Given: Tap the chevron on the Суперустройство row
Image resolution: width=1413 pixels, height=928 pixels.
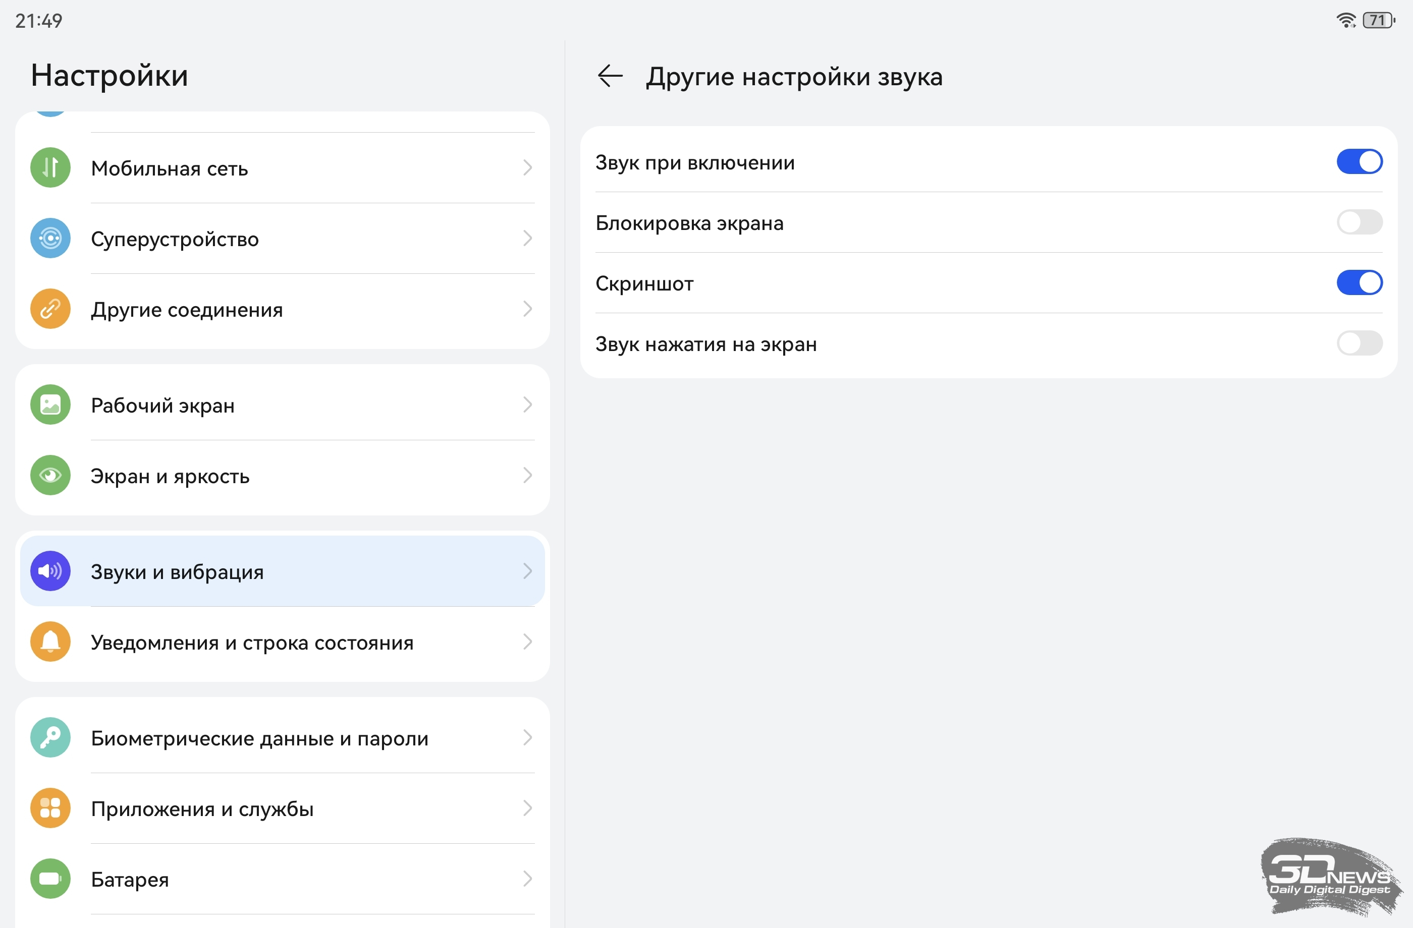Looking at the screenshot, I should tap(527, 239).
